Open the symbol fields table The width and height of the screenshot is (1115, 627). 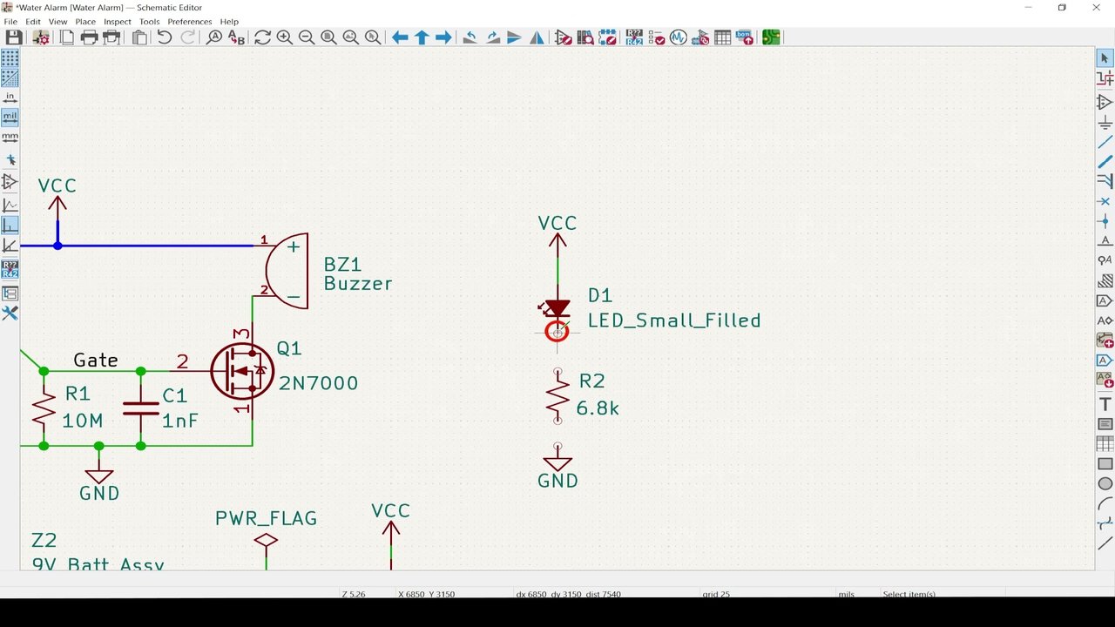click(722, 37)
